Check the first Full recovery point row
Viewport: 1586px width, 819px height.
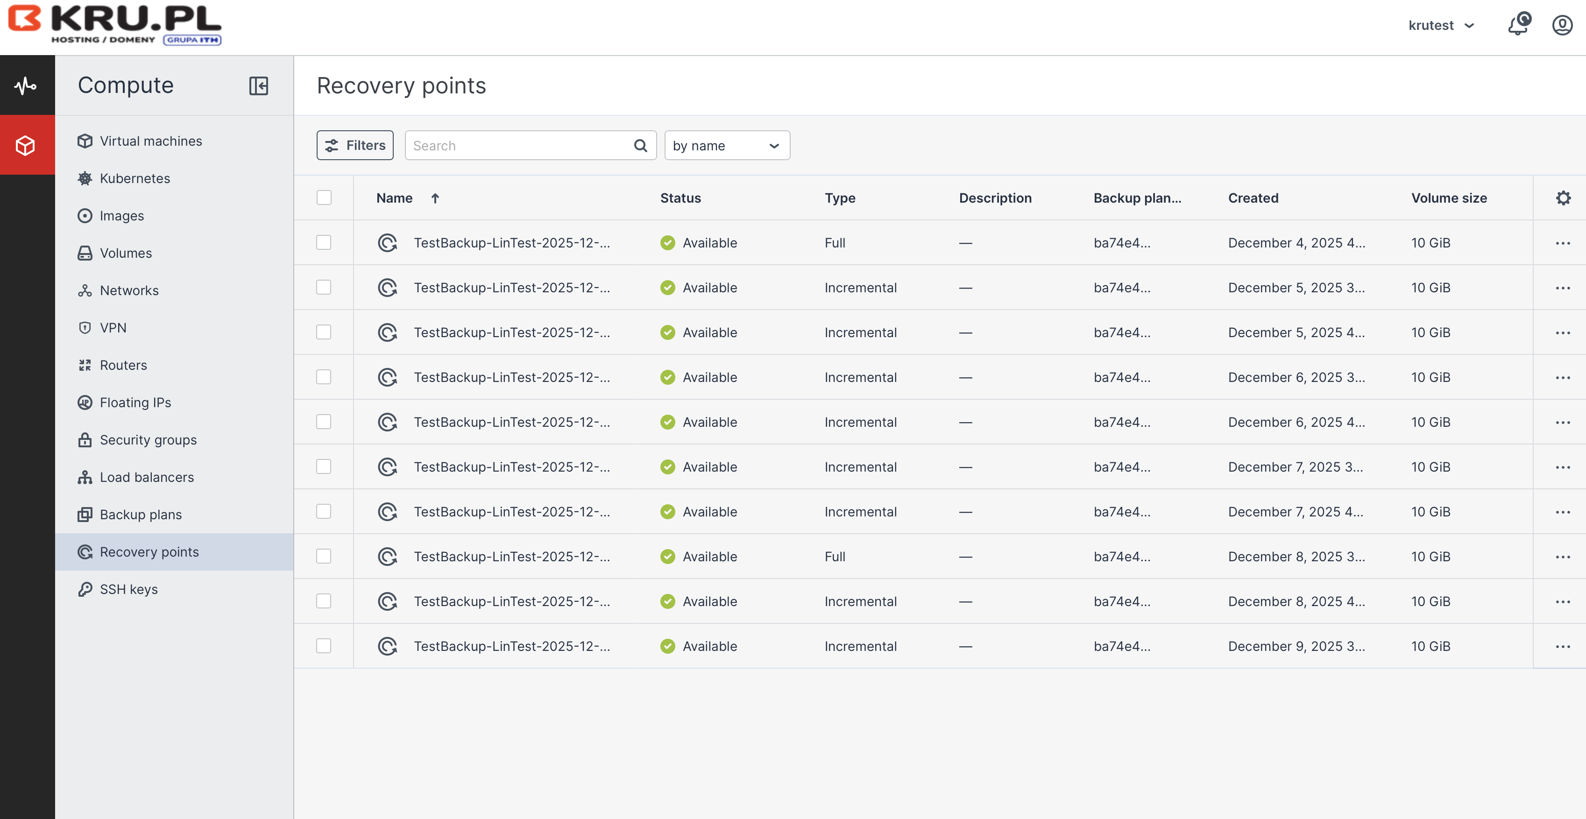coord(324,243)
